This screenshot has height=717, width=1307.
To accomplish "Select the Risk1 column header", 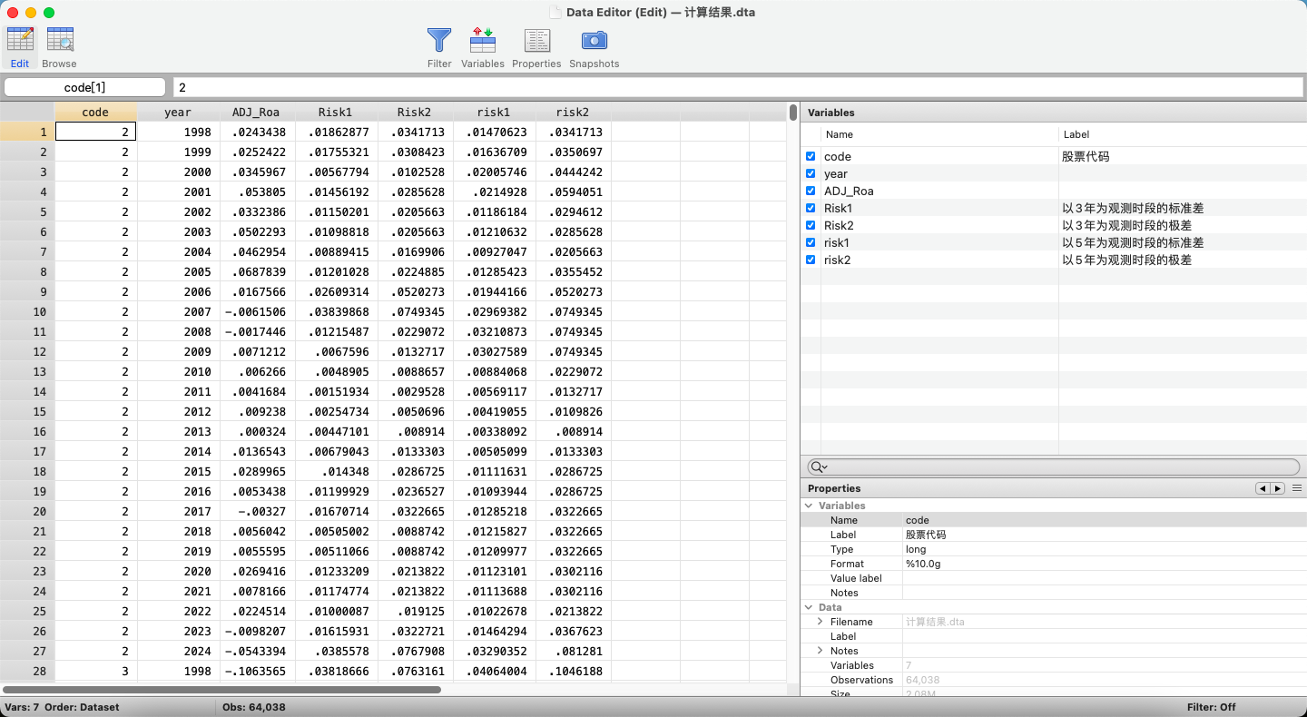I will tap(335, 113).
